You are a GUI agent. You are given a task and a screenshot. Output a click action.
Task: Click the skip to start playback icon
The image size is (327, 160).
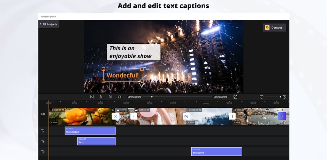click(92, 97)
